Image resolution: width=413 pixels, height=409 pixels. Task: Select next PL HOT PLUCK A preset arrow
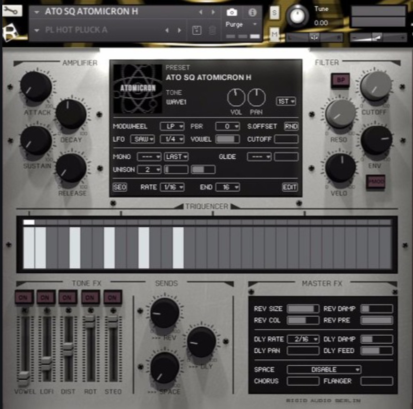pyautogui.click(x=179, y=31)
